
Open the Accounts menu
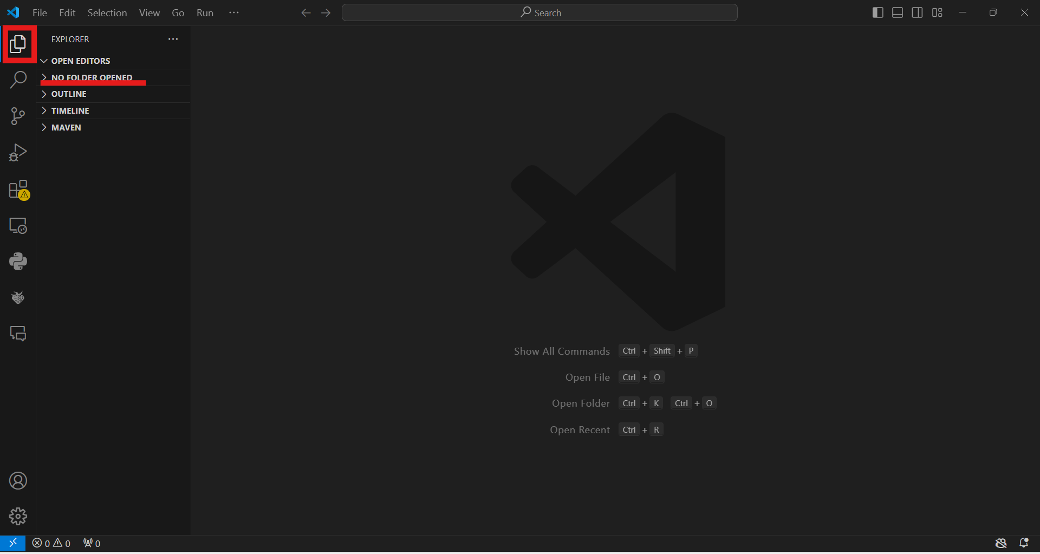point(18,481)
